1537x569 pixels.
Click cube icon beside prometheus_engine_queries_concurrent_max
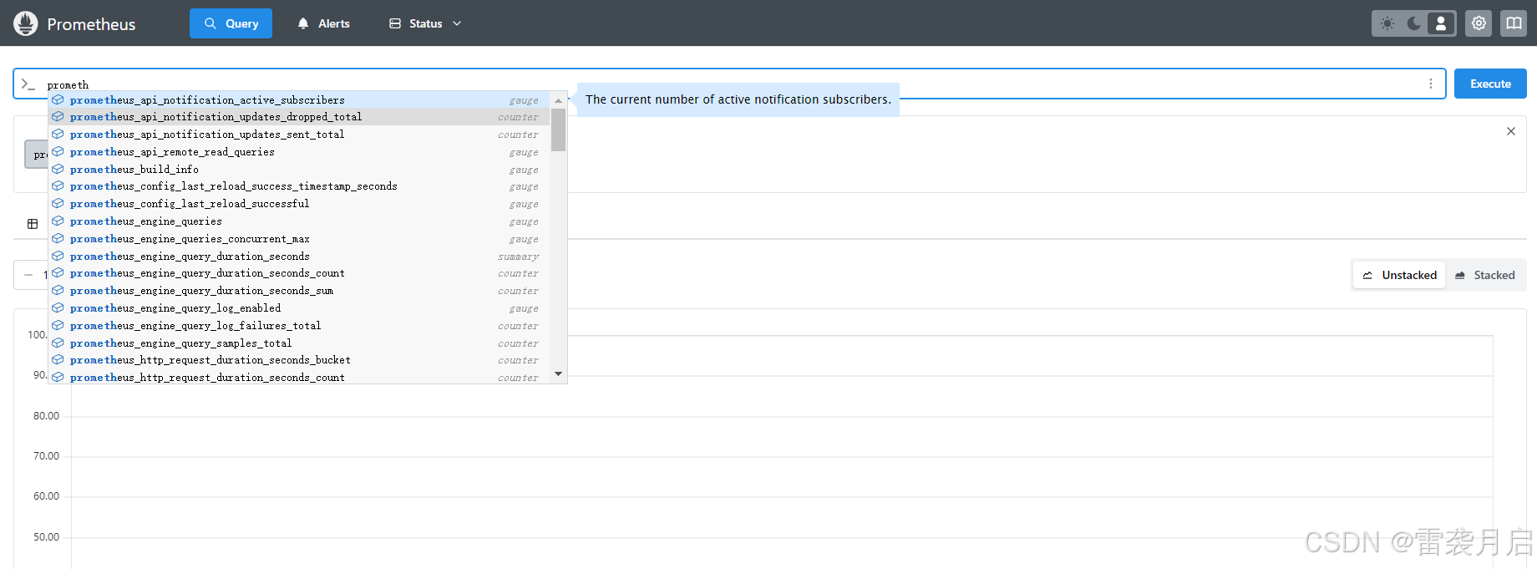[x=58, y=238]
